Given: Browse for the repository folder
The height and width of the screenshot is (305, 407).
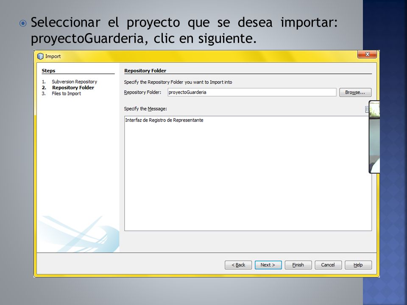Looking at the screenshot, I should 355,92.
